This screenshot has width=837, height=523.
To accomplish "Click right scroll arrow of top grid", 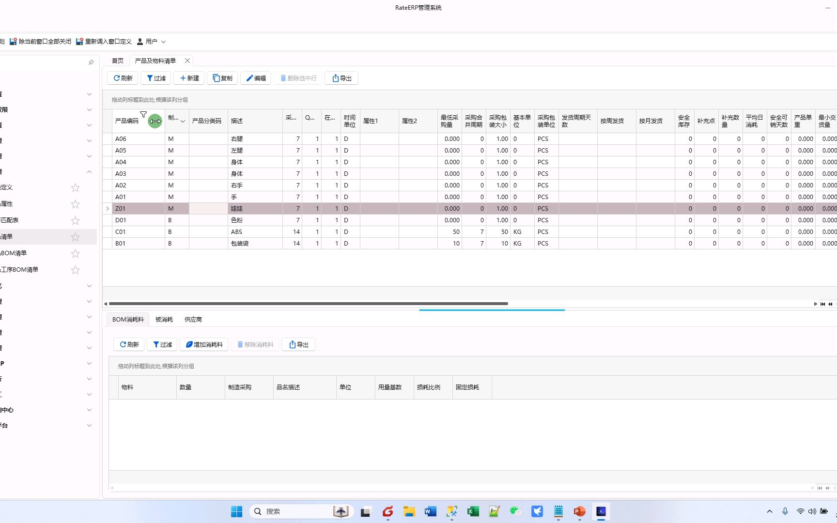I will (815, 304).
